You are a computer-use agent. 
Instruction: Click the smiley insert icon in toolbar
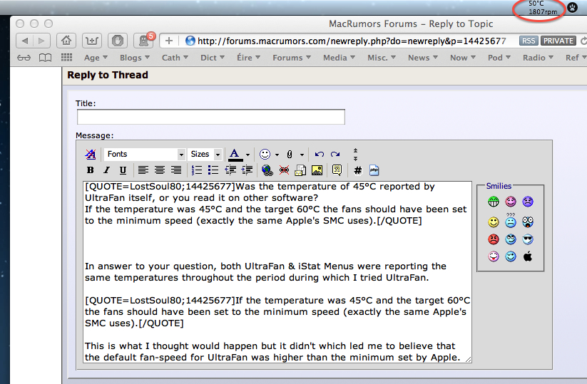point(265,154)
